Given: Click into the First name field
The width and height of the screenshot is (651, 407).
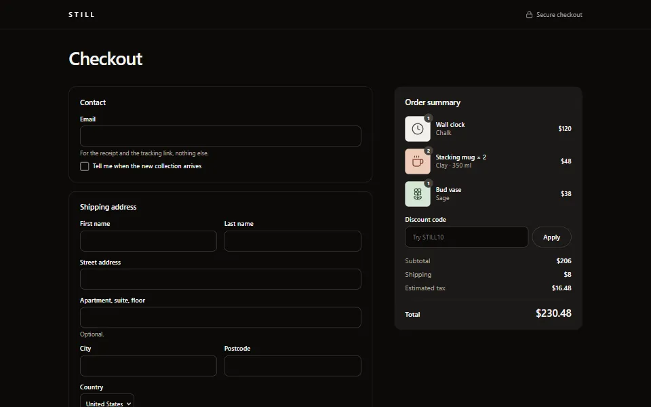Looking at the screenshot, I should click(149, 241).
